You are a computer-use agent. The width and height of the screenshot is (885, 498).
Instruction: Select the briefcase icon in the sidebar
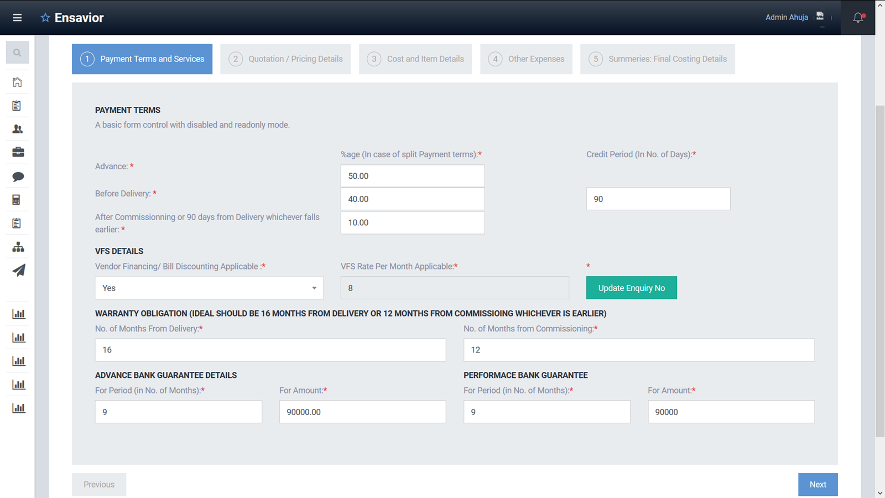coord(18,152)
